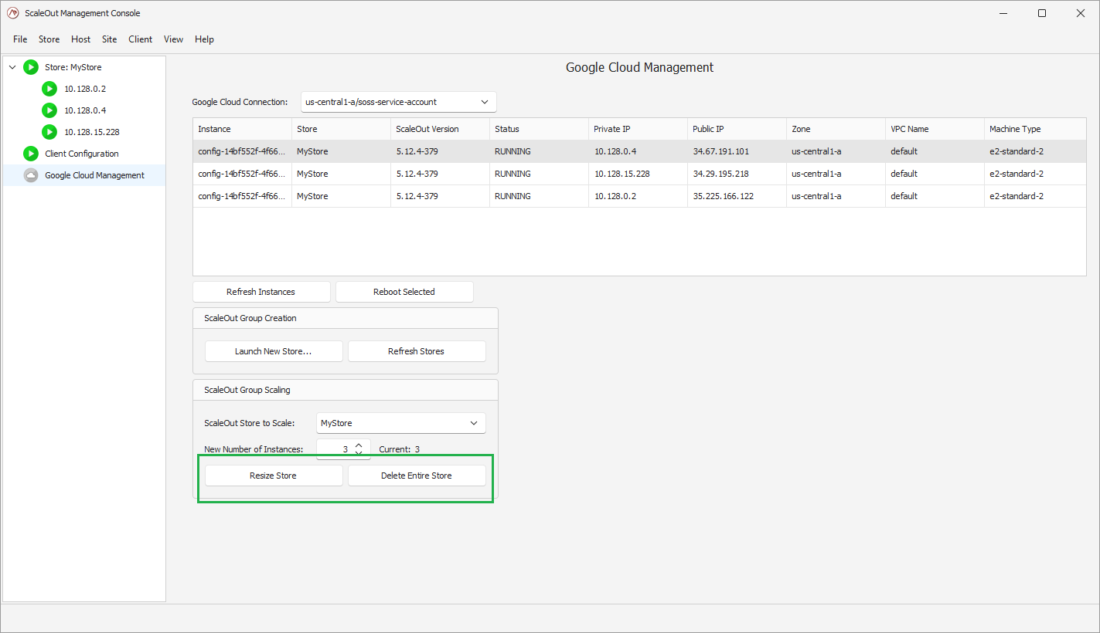Click the green status icon for host 10.128.0.2
This screenshot has height=633, width=1100.
[x=49, y=89]
